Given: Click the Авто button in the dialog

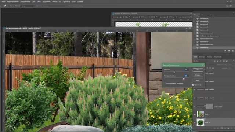Looking at the screenshot, I should 198,80.
